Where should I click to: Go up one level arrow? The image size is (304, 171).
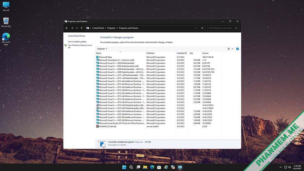[x=81, y=28]
